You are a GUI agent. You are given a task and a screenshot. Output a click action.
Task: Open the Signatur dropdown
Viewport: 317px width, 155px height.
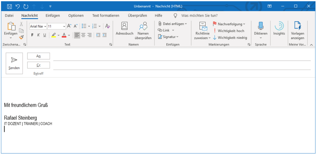point(168,37)
